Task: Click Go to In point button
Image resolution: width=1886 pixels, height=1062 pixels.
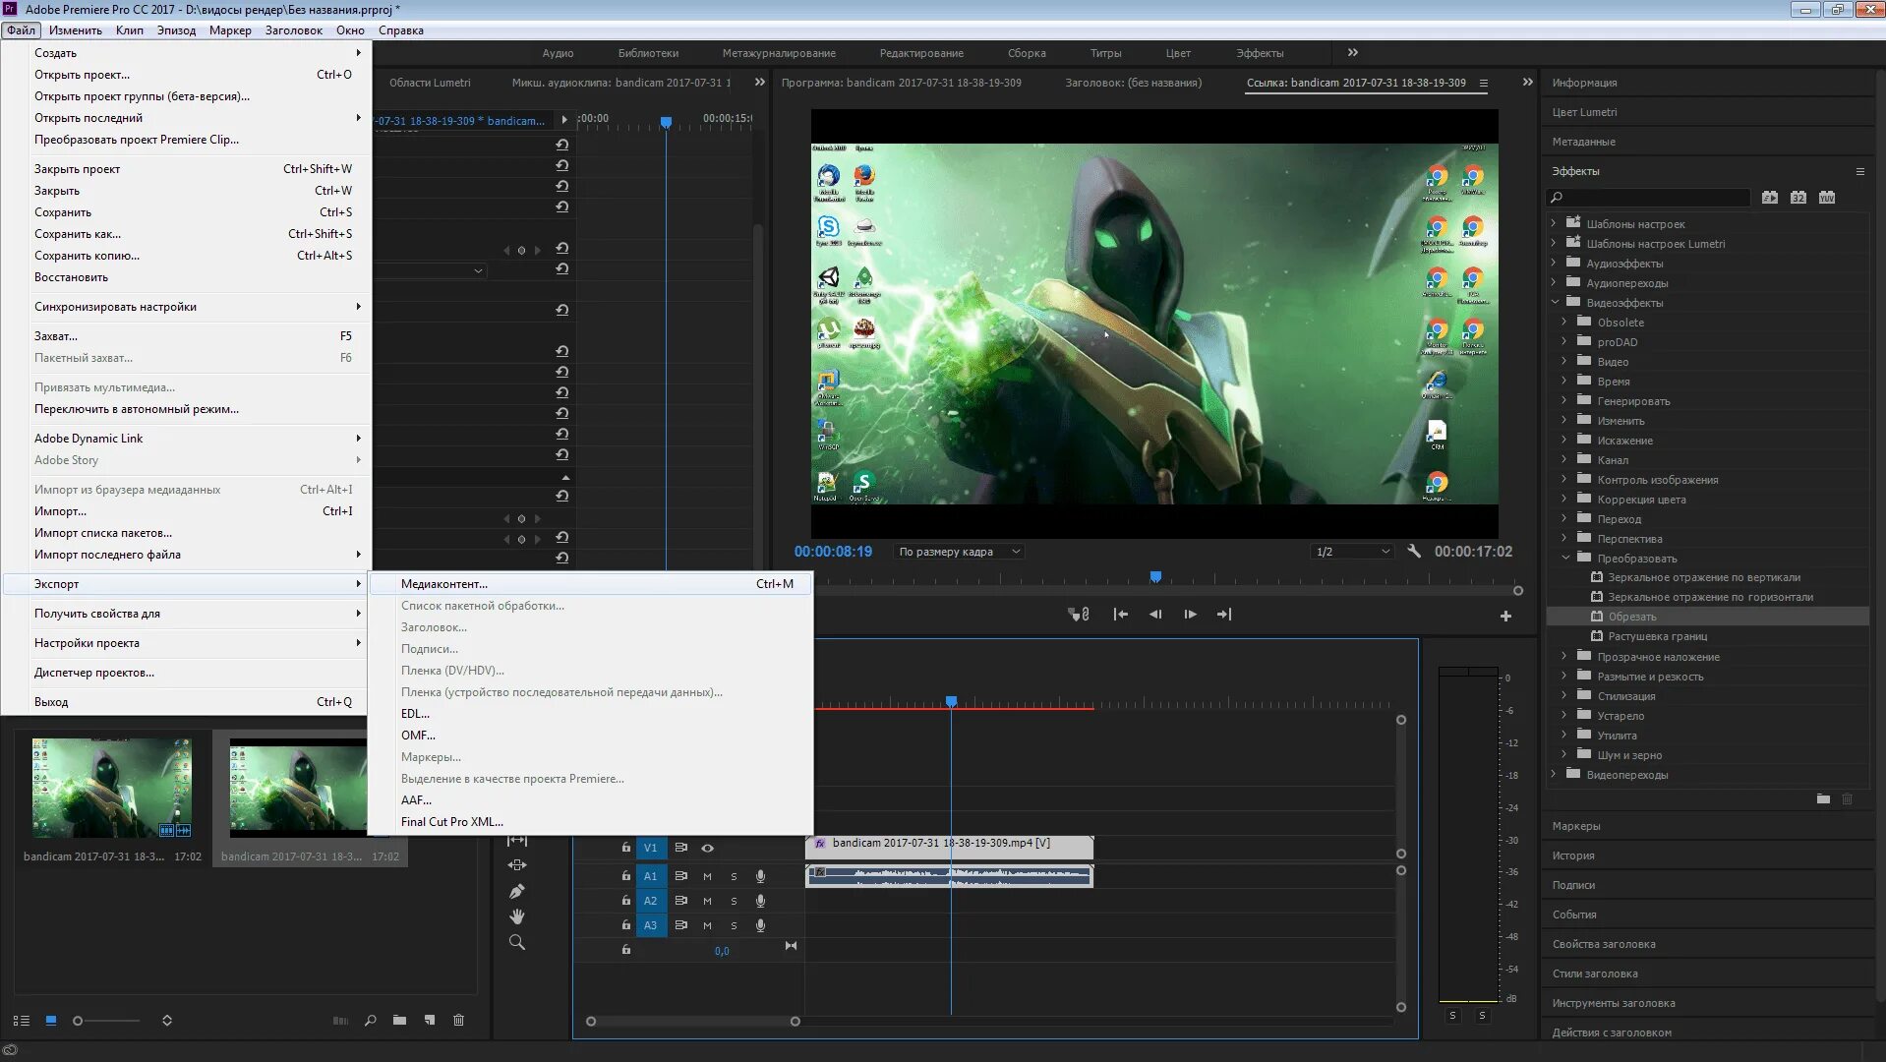Action: (x=1120, y=615)
